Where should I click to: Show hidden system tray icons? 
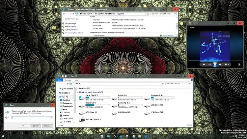coord(230,136)
